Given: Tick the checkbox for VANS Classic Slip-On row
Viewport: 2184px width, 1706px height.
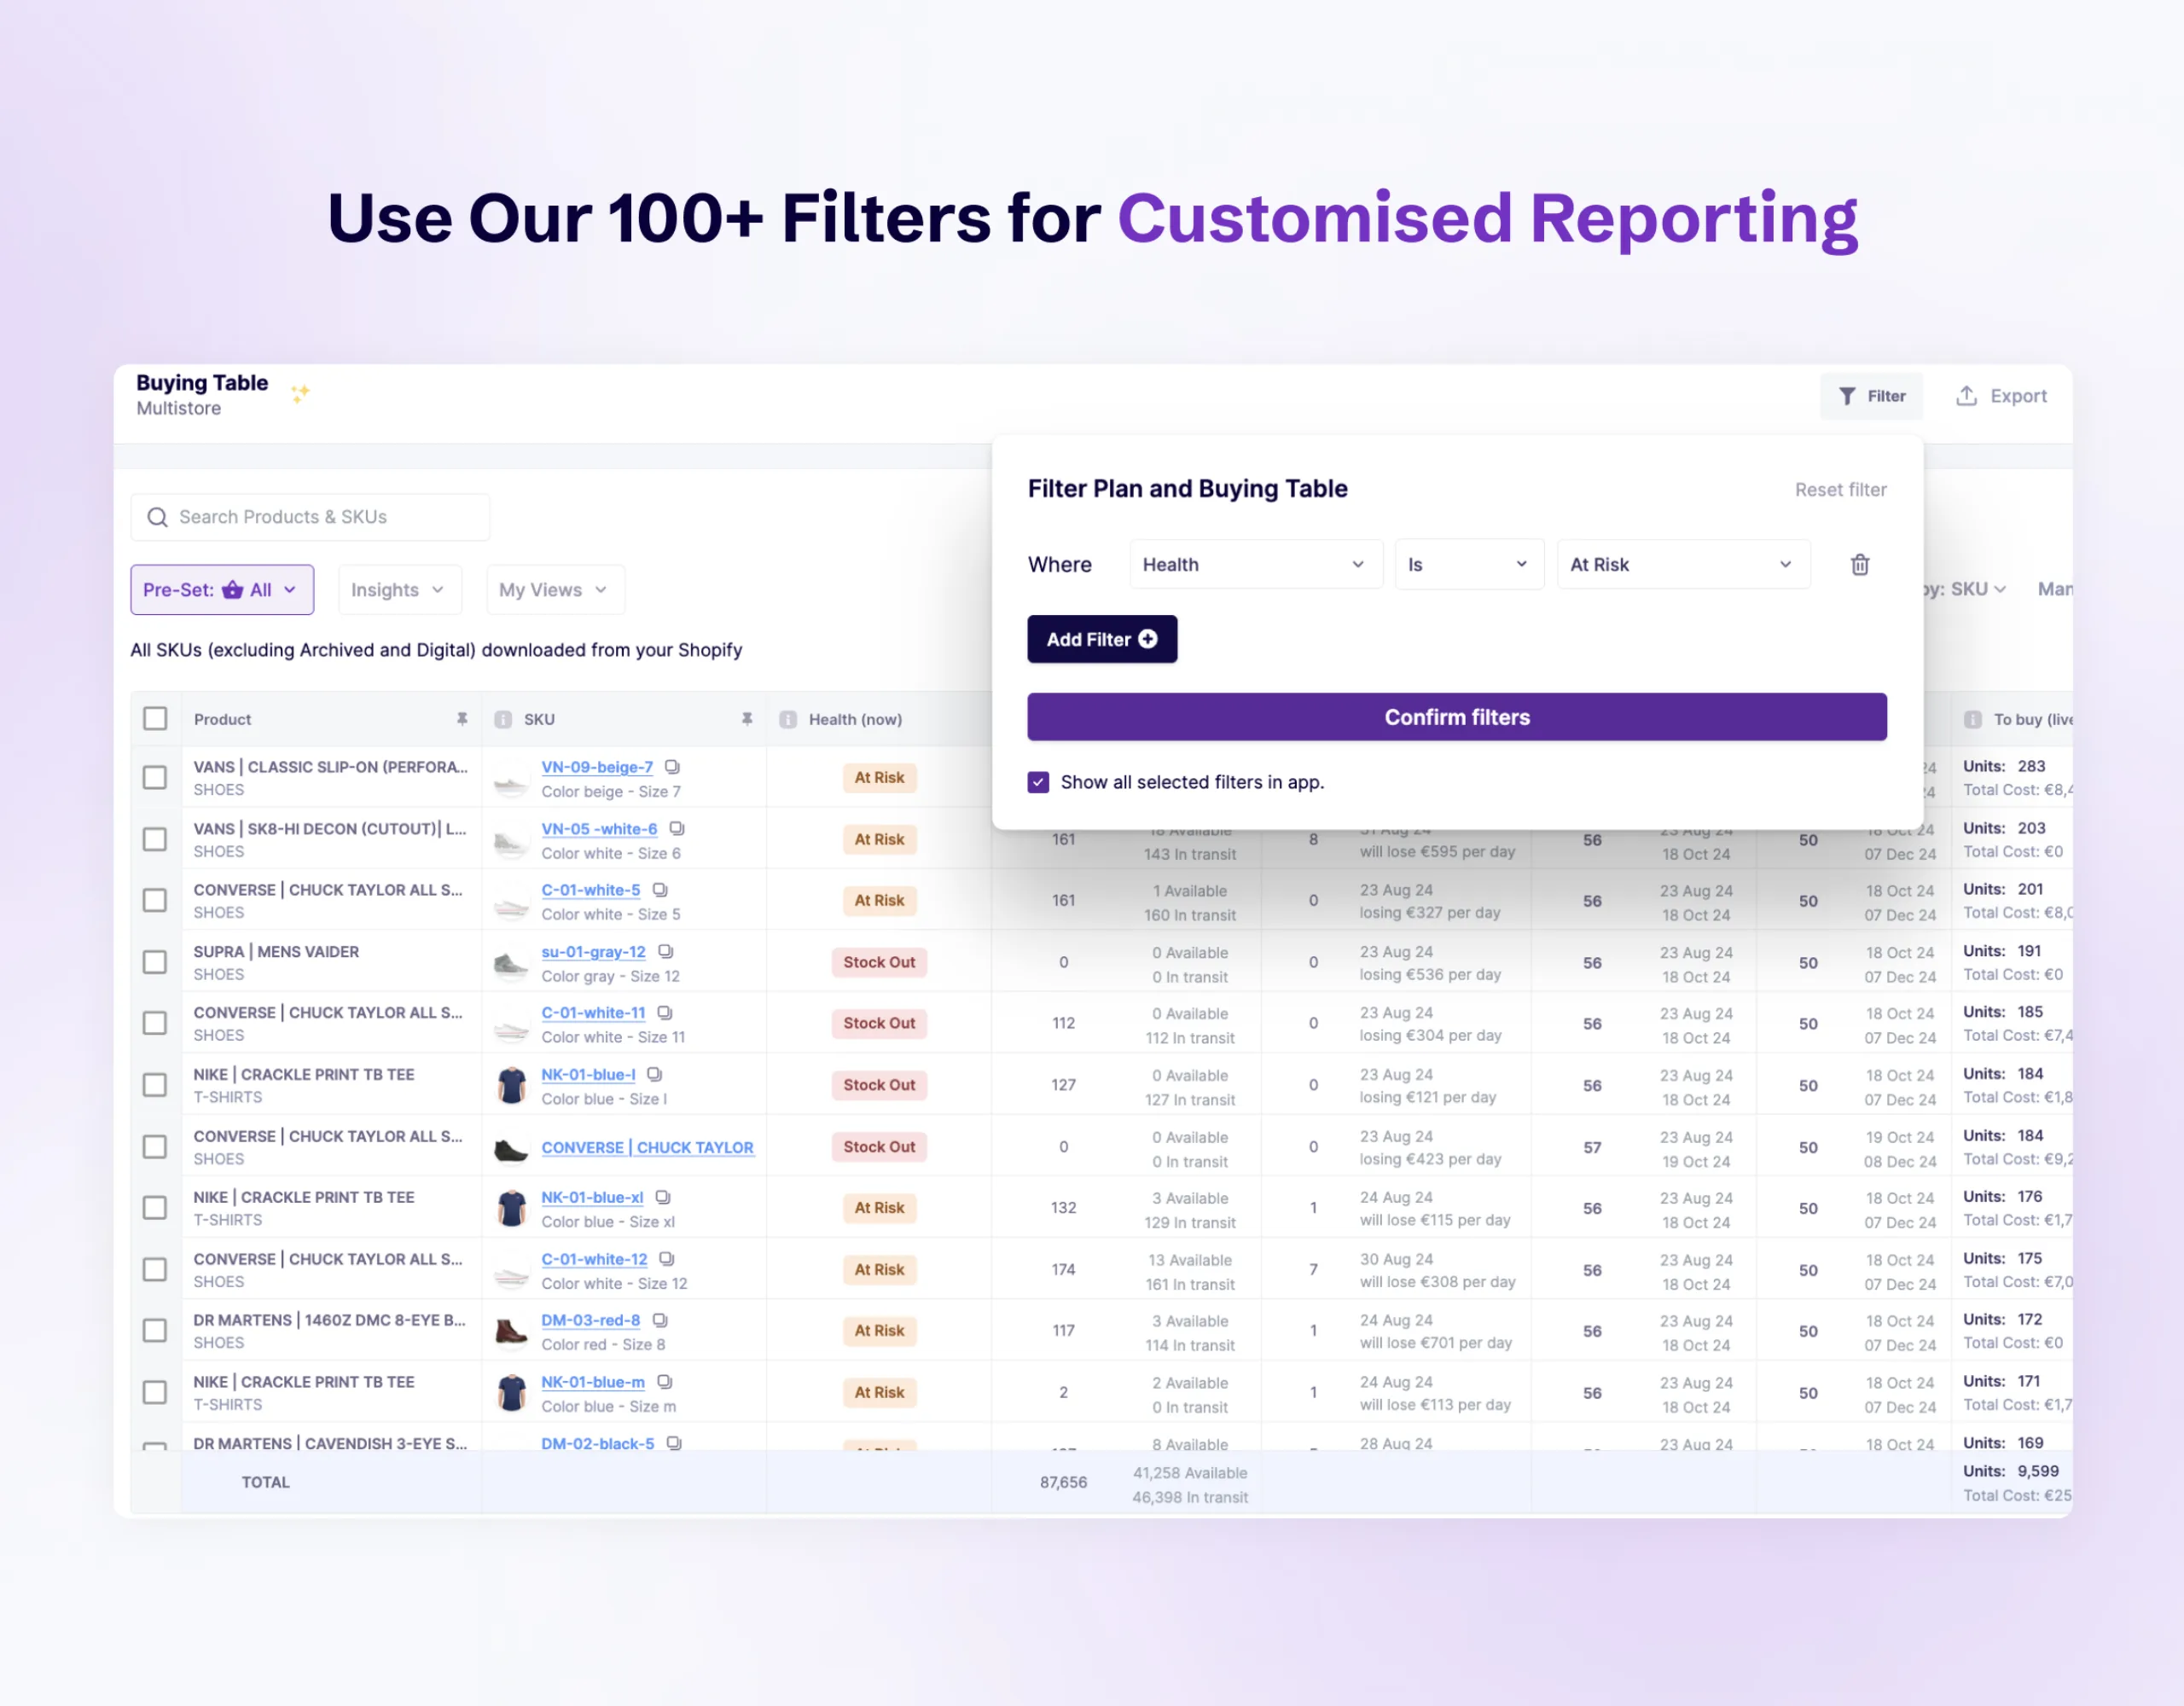Looking at the screenshot, I should 155,778.
